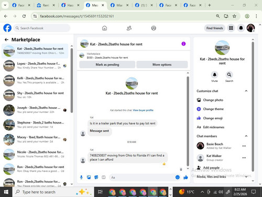262x197 pixels.
Task: Switch to the Has browser tab
Action: point(70,5)
